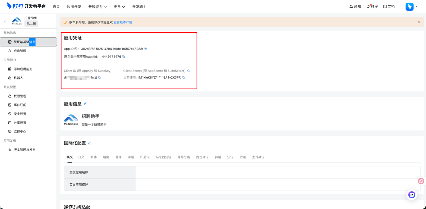Expand 更多 dropdown menu
The height and width of the screenshot is (209, 426).
[x=119, y=7]
